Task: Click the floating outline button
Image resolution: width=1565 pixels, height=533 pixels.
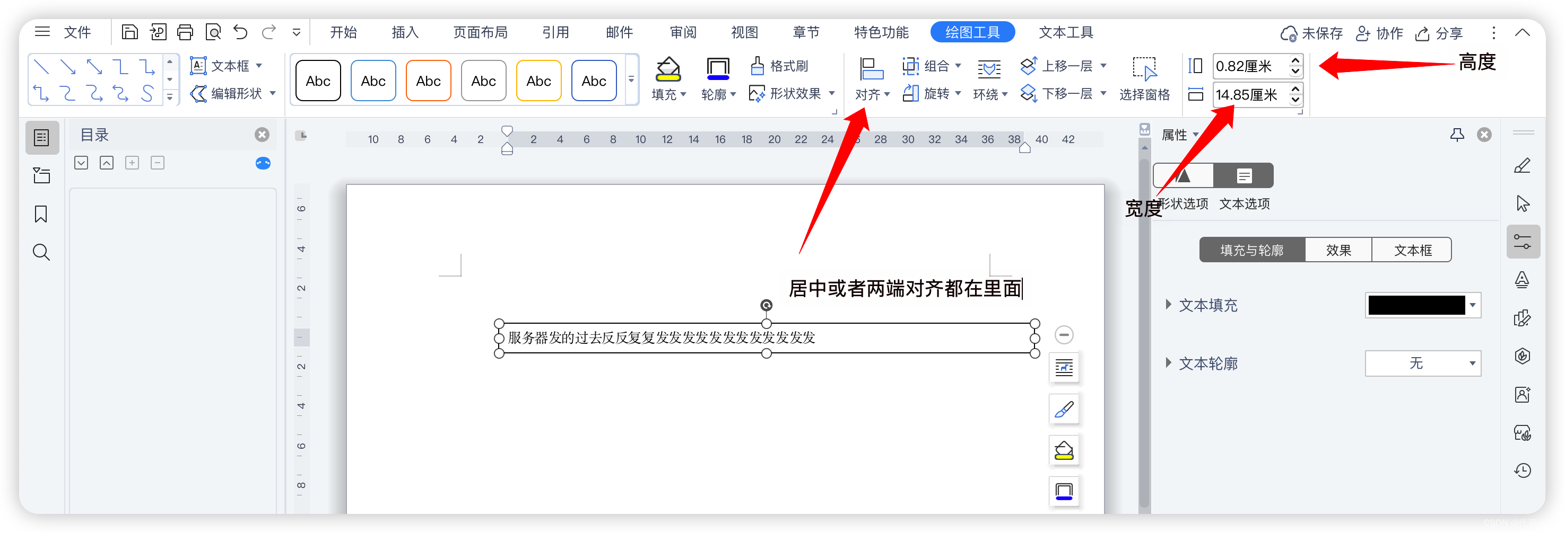Action: (x=1064, y=491)
